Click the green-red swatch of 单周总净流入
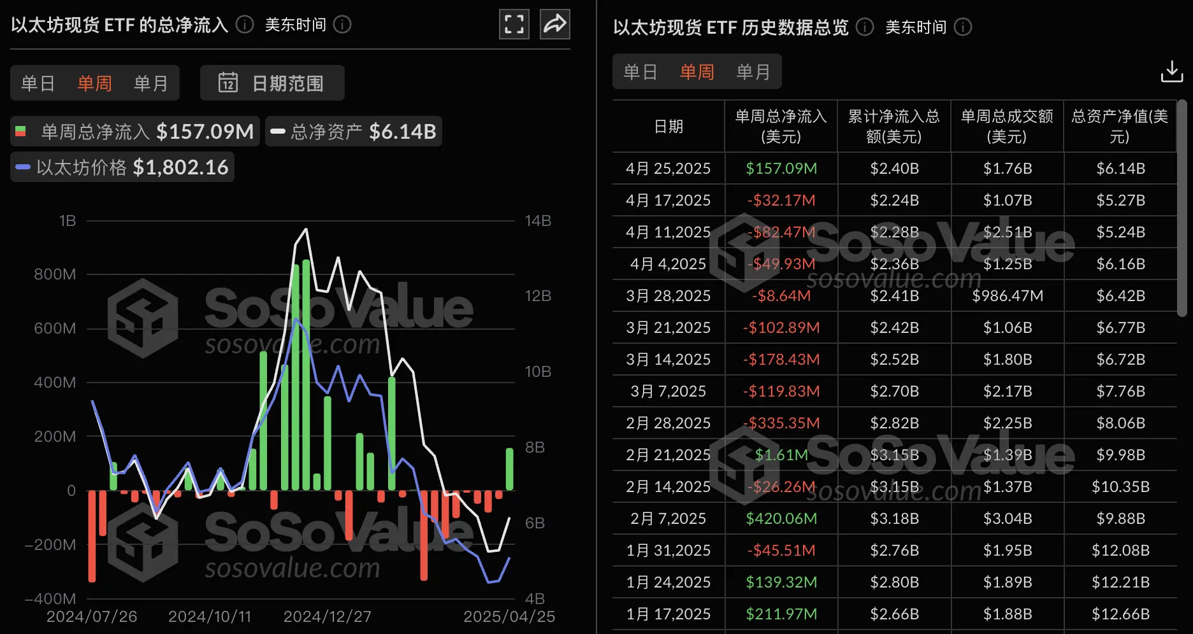The image size is (1193, 634). pyautogui.click(x=20, y=132)
